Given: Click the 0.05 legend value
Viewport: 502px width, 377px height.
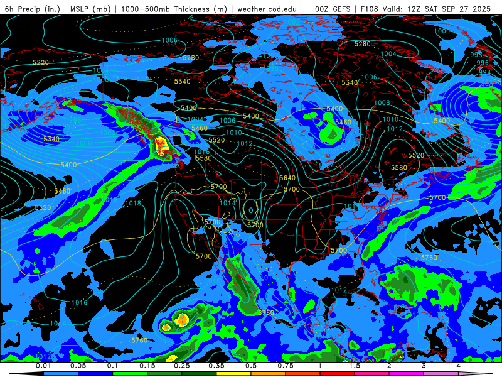Looking at the screenshot, I should 78,366.
